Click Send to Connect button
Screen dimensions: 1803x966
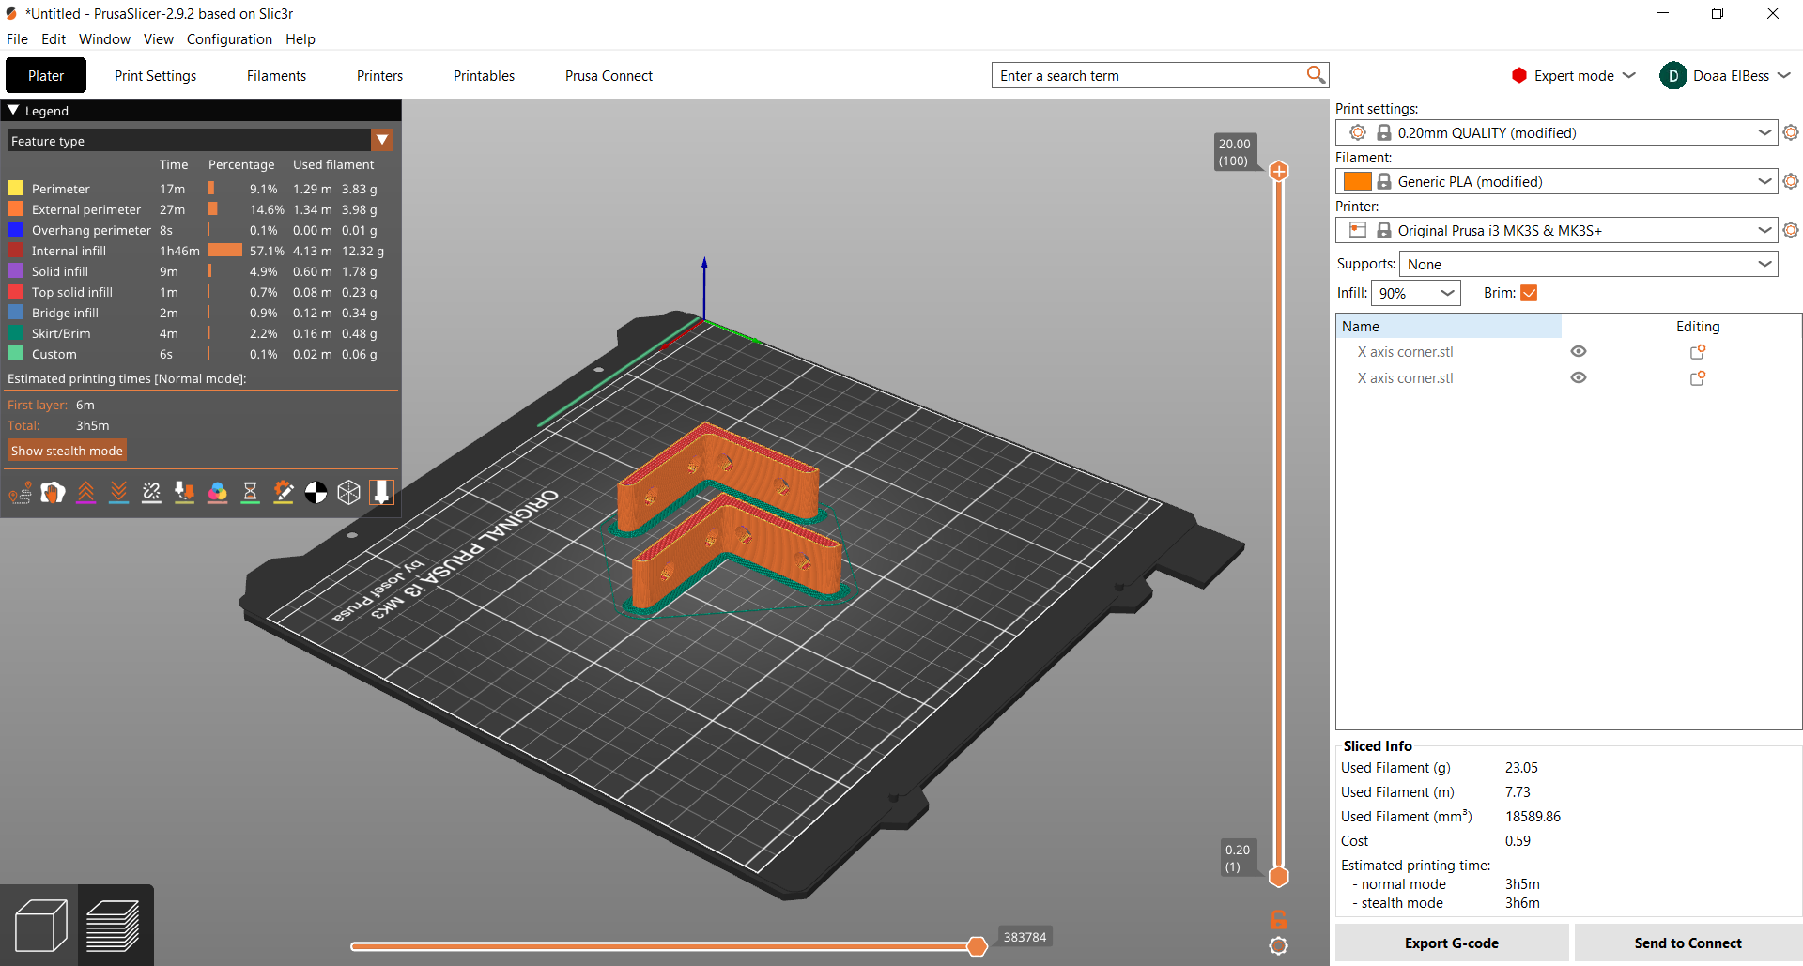pos(1687,943)
